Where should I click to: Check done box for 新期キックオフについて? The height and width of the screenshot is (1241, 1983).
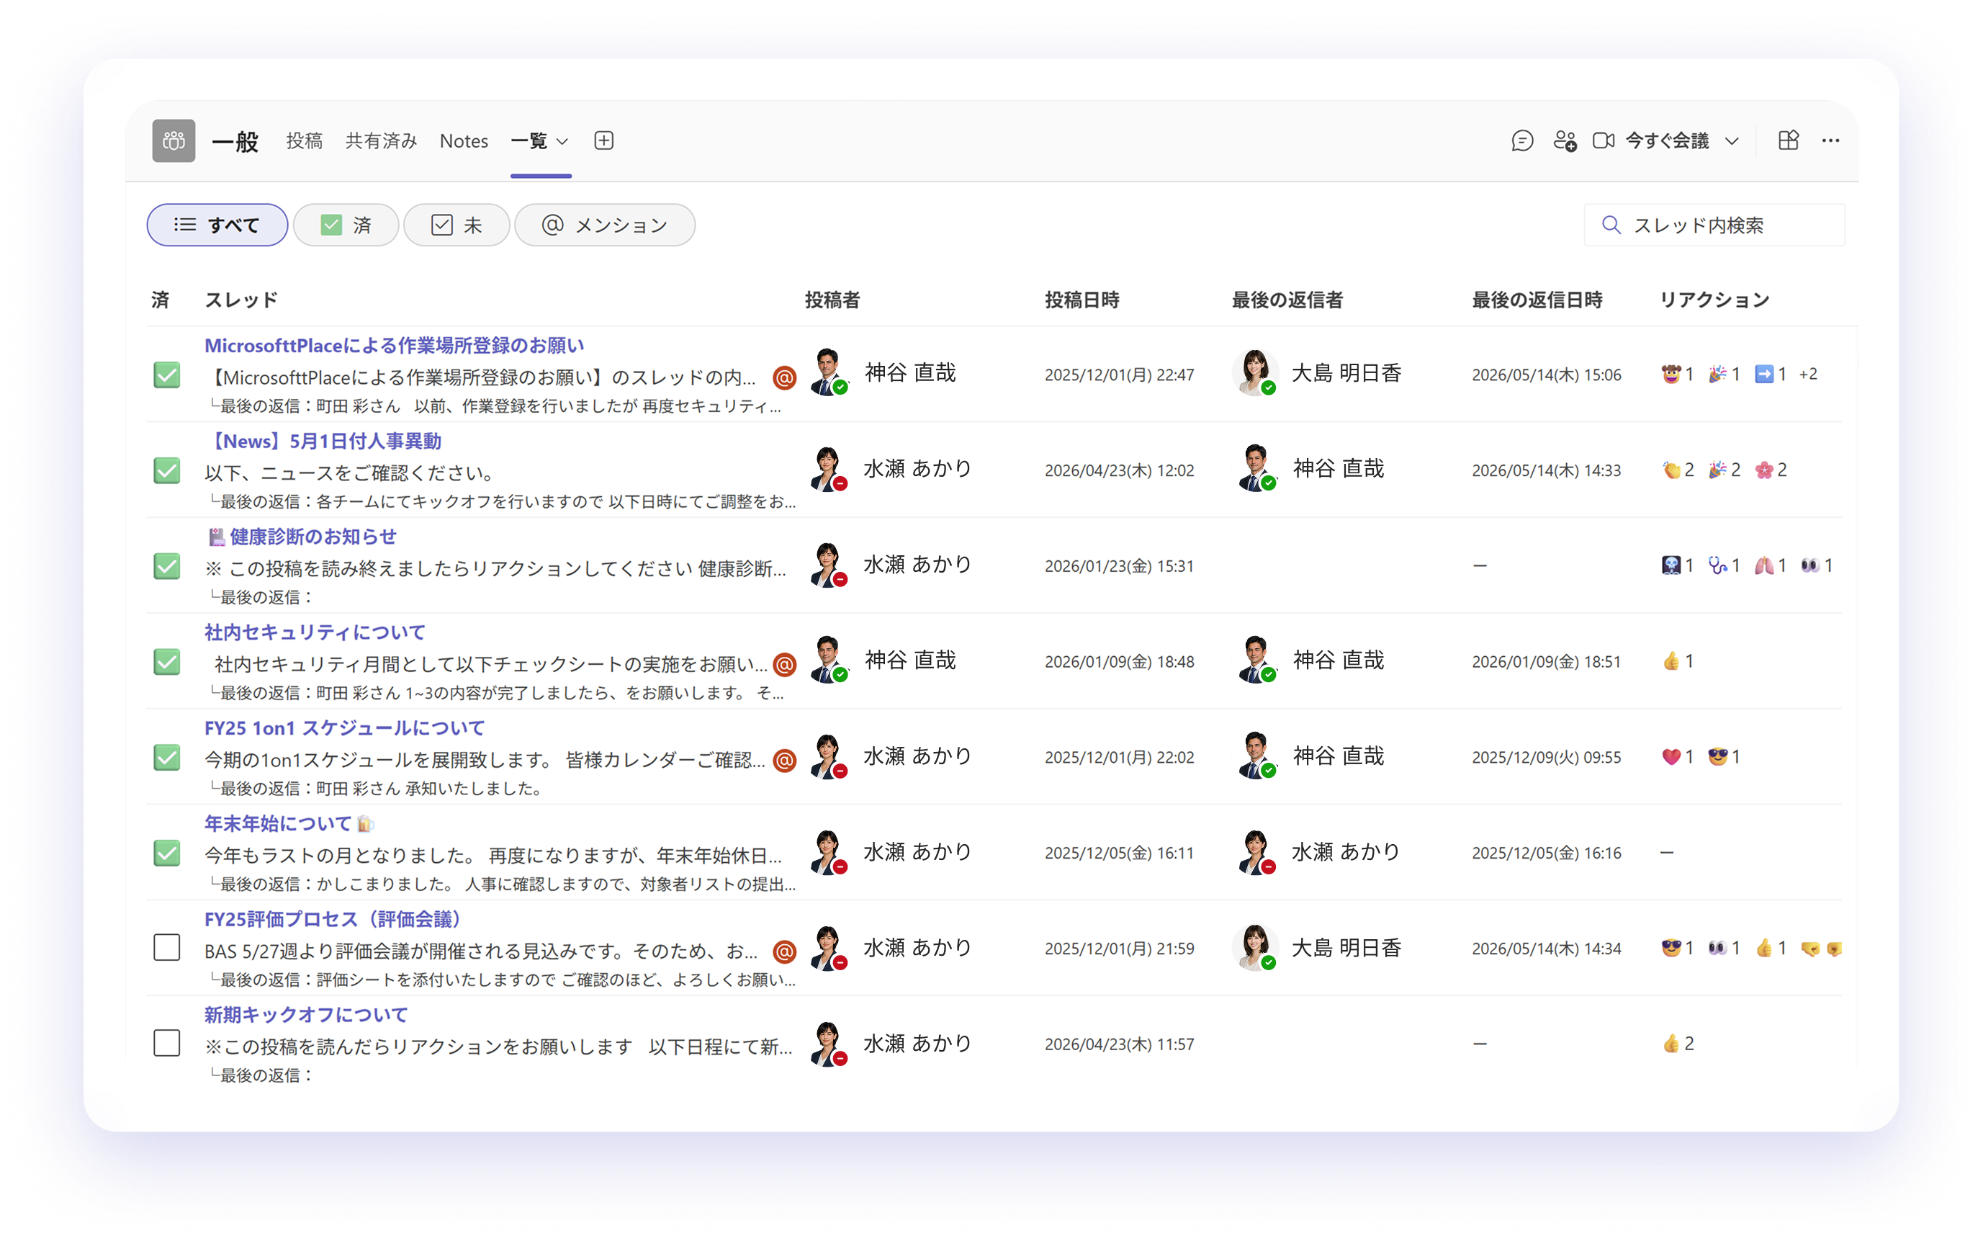pyautogui.click(x=166, y=1043)
